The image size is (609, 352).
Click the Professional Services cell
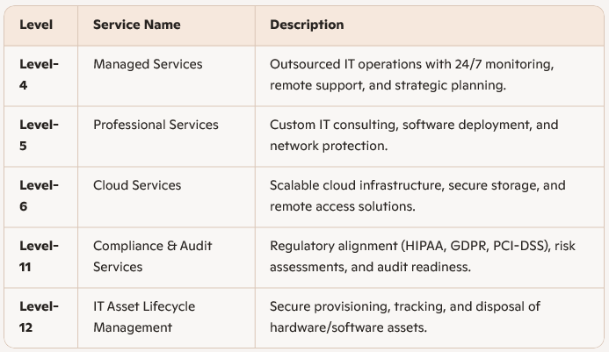pos(156,125)
